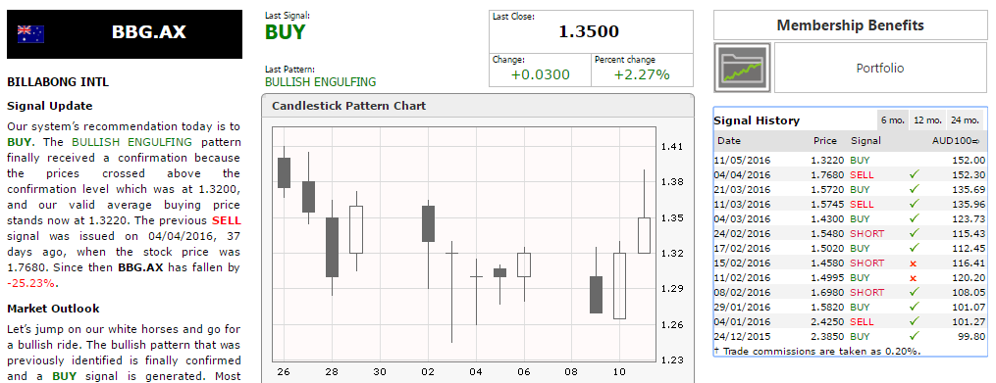Click the AUD100 arrow icon in header
The width and height of the screenshot is (996, 383).
coord(975,141)
